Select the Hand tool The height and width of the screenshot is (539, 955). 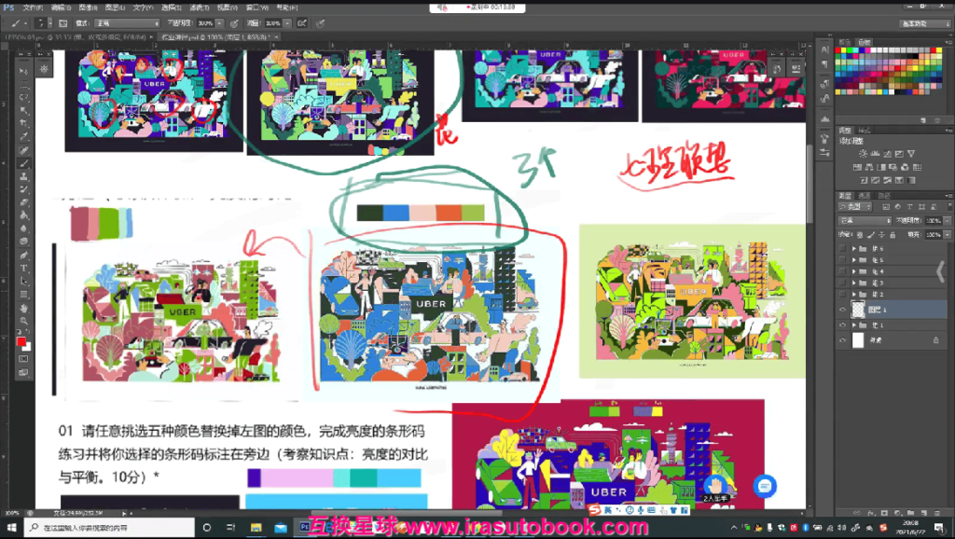(23, 308)
